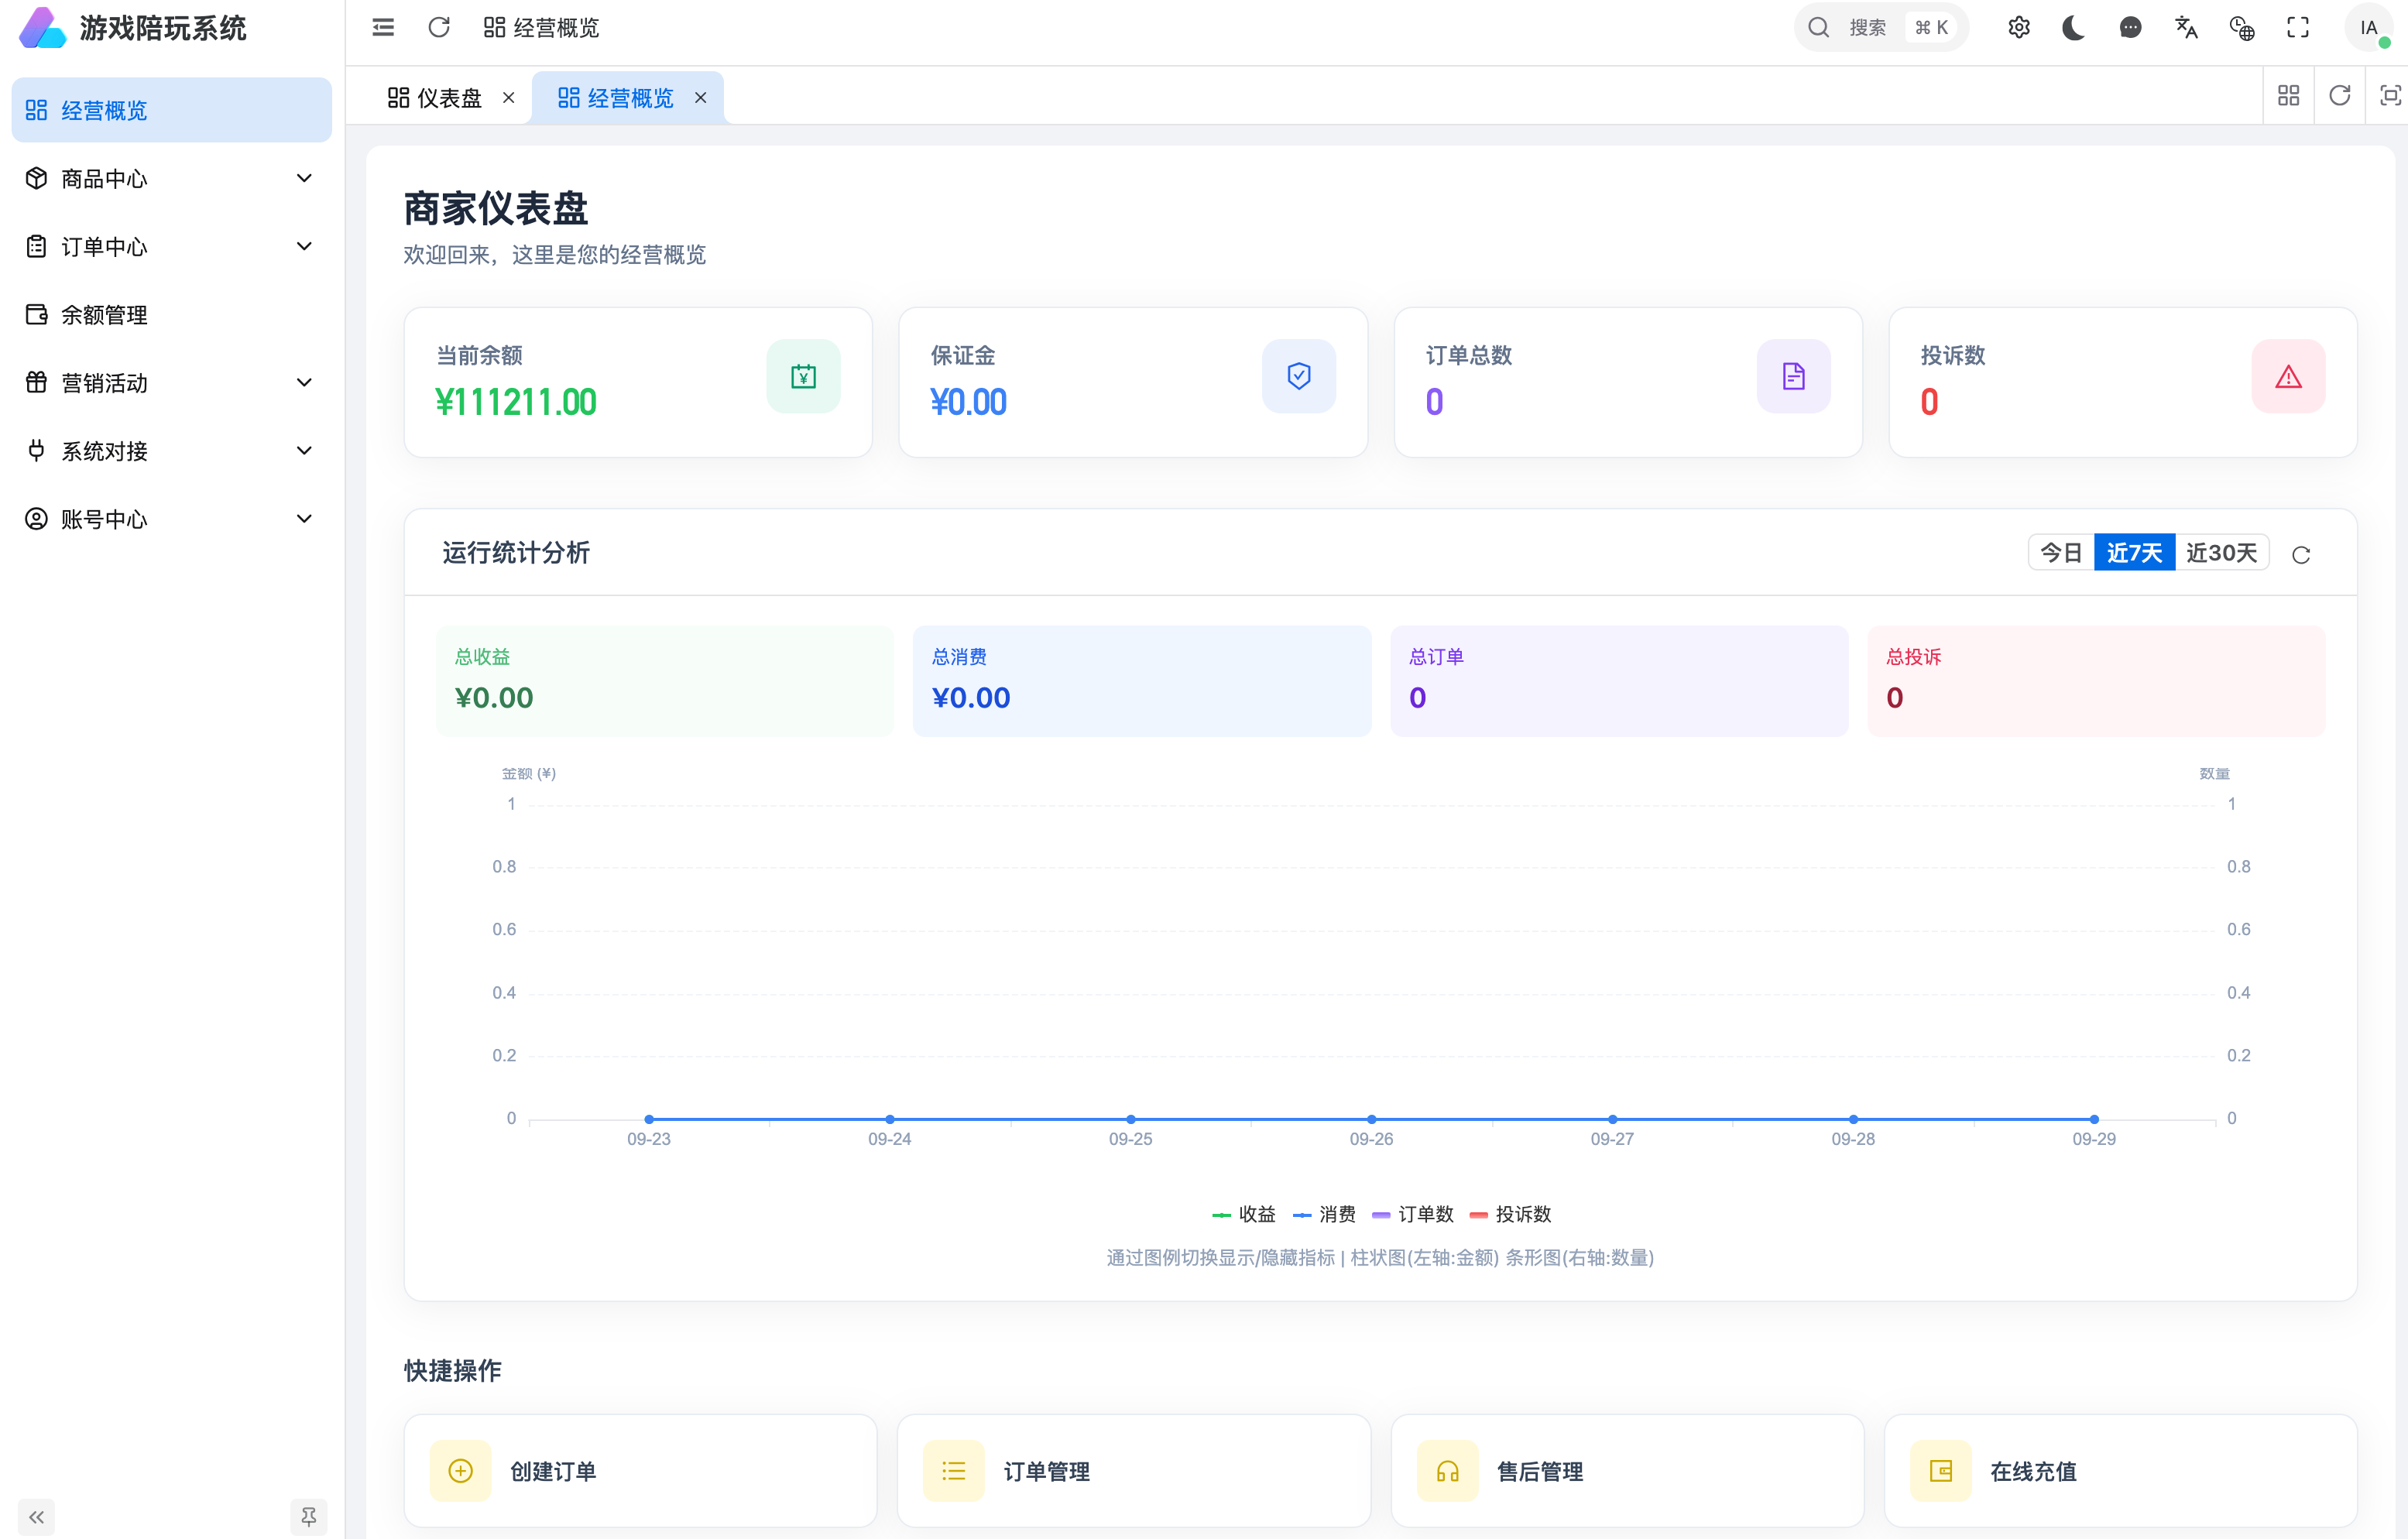Open the tab bar grid menu icon

(x=2289, y=95)
